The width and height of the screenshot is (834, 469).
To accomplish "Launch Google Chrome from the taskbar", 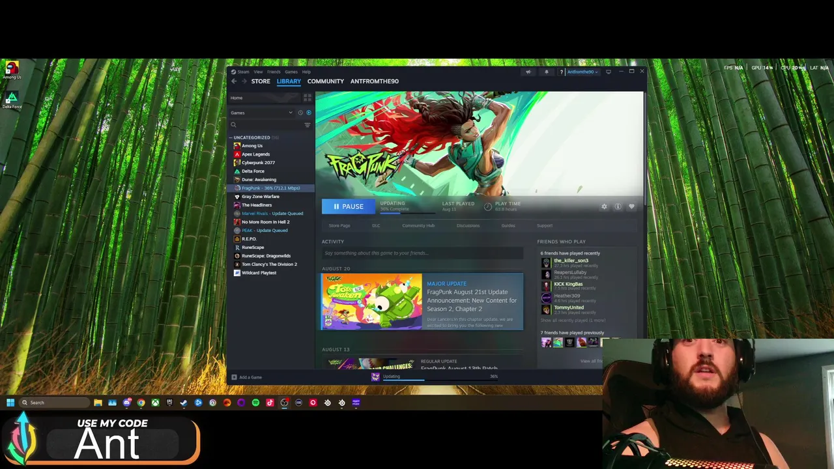I will coord(141,403).
